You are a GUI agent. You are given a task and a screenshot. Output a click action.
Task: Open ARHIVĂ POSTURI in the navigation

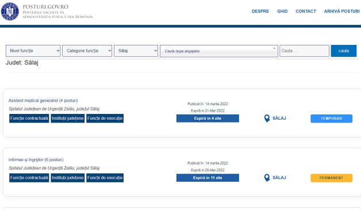pos(341,12)
